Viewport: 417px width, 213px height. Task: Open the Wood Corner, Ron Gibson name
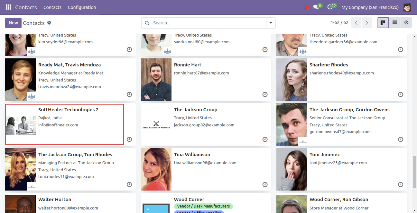pyautogui.click(x=339, y=200)
